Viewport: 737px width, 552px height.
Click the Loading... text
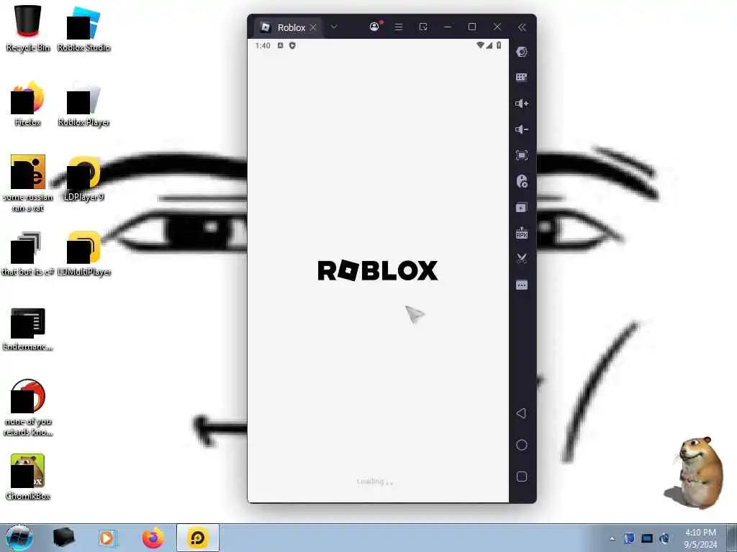point(375,482)
